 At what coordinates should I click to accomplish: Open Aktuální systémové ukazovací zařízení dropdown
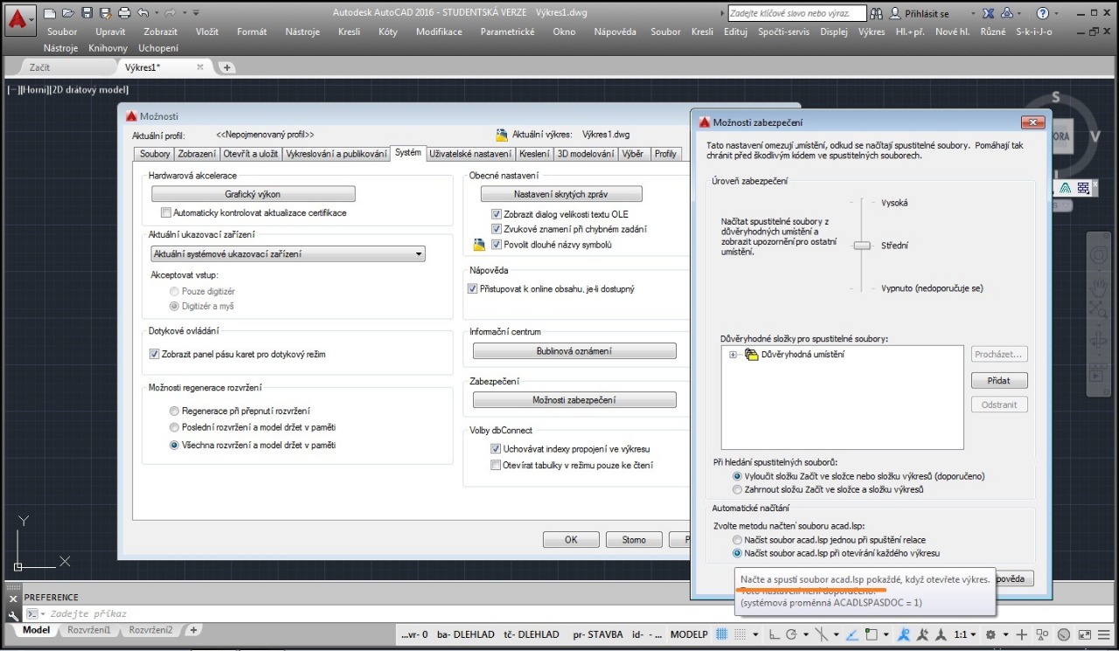[x=288, y=254]
